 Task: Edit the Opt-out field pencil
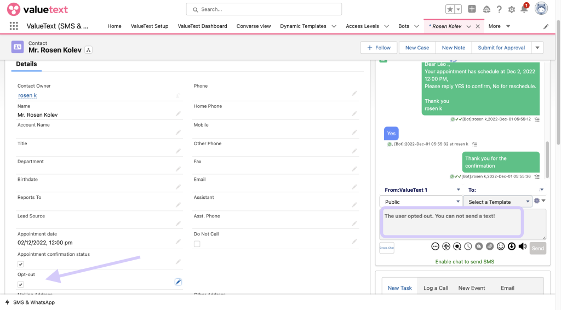pos(178,282)
